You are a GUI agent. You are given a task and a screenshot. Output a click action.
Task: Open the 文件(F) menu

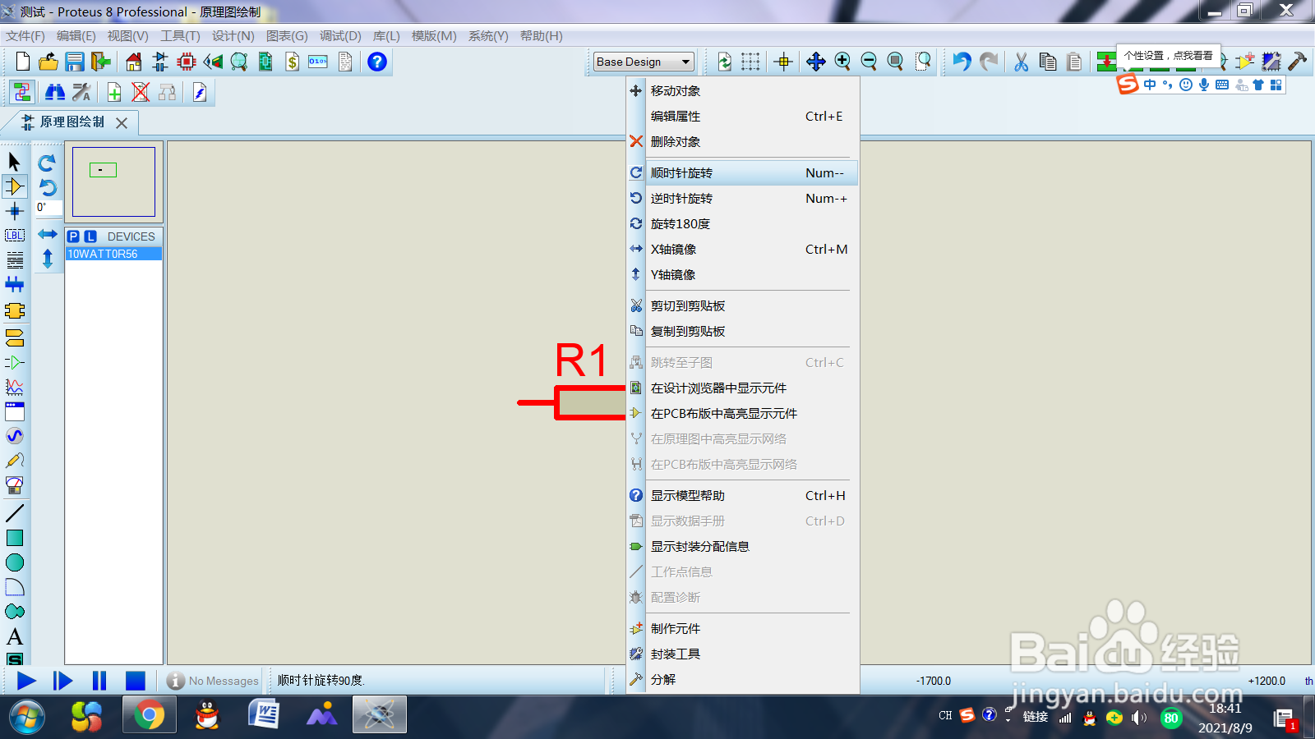tap(25, 36)
